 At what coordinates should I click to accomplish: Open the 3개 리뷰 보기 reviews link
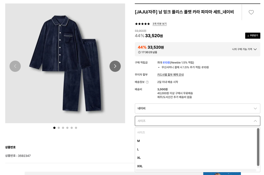[x=159, y=24]
